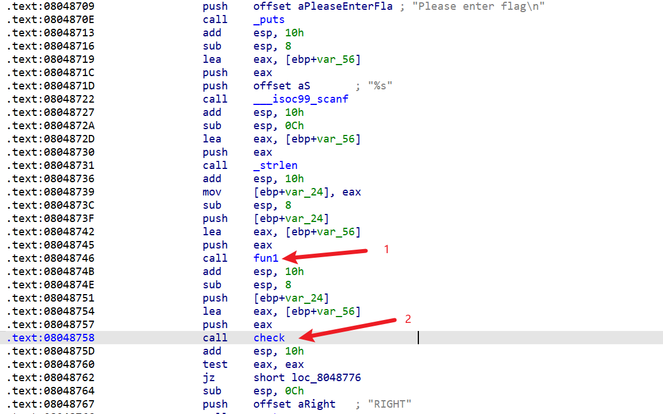The image size is (663, 414).
Task: Select address .text:0804871D
Action: point(50,86)
